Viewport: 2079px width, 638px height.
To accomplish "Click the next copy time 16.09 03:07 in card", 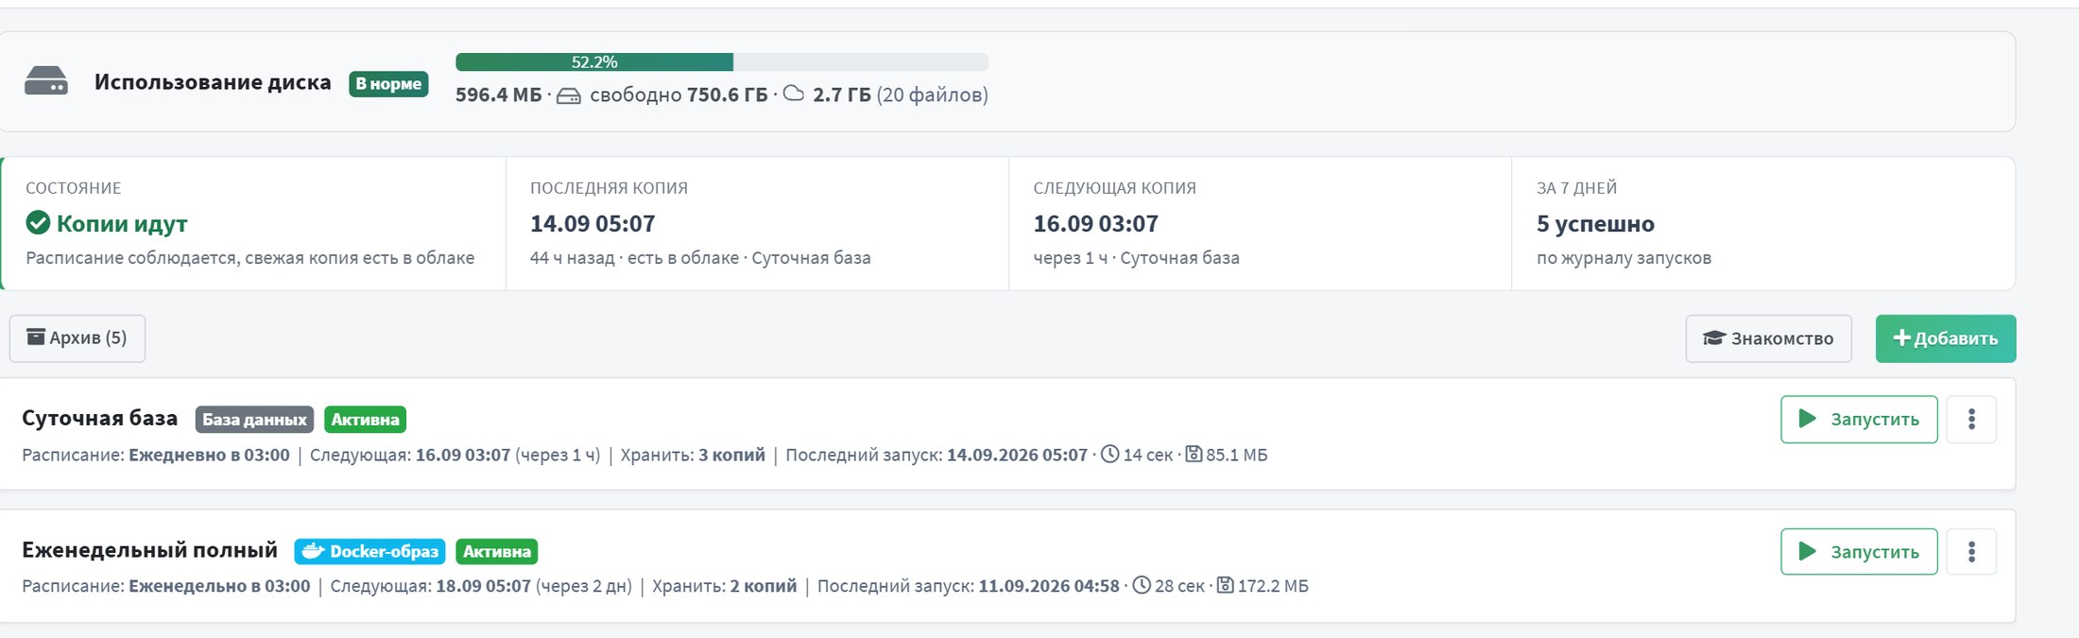I will [x=1095, y=224].
